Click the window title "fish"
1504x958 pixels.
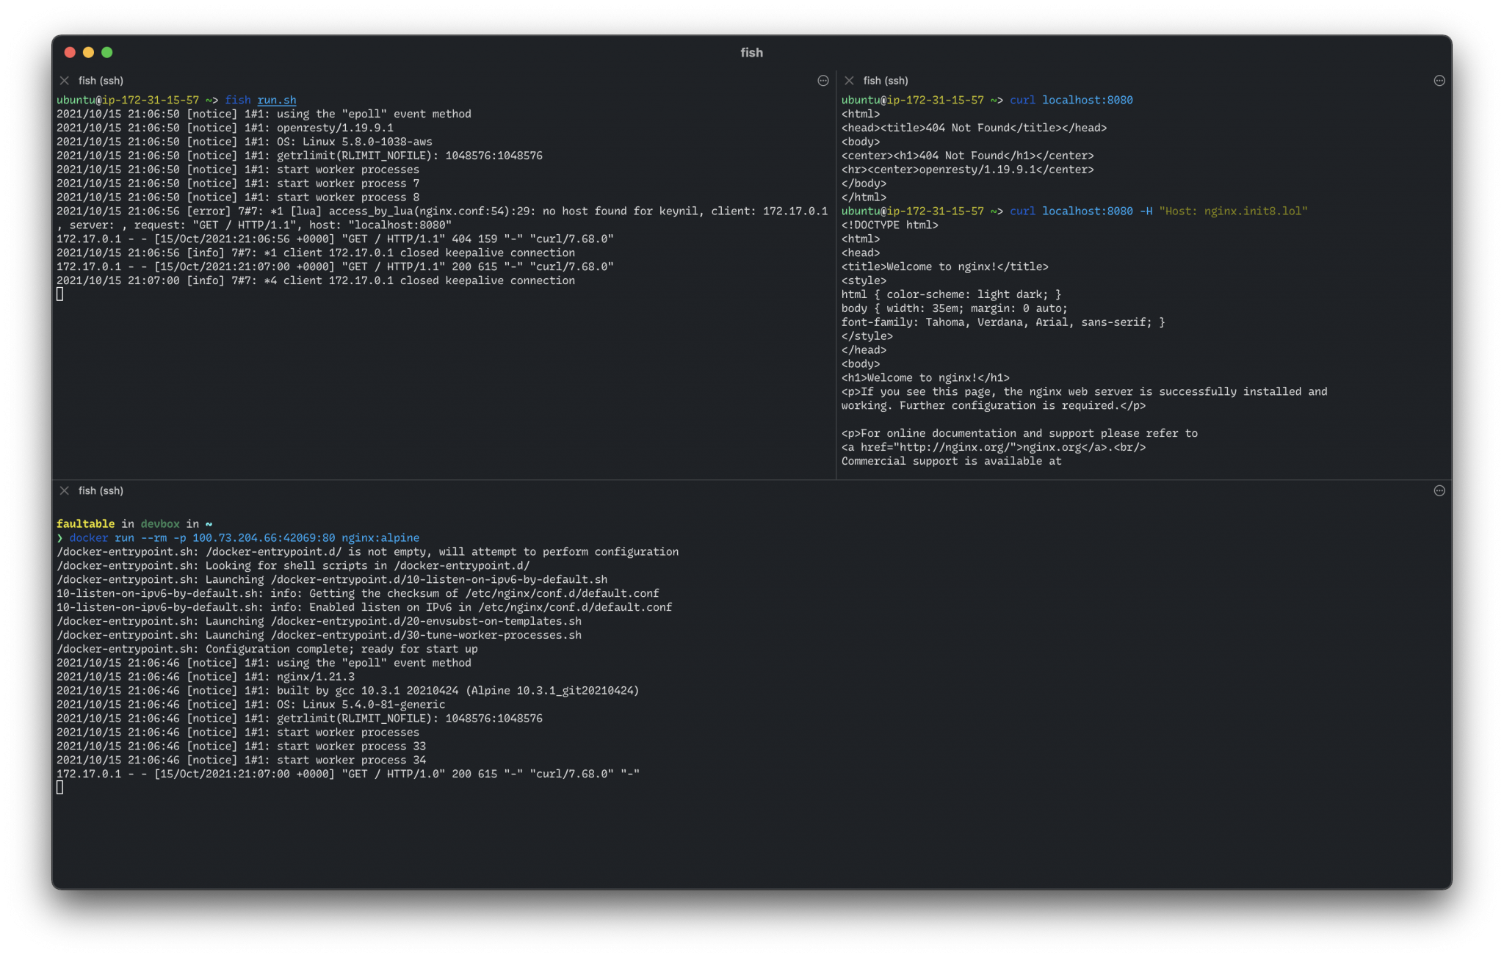[x=751, y=52]
